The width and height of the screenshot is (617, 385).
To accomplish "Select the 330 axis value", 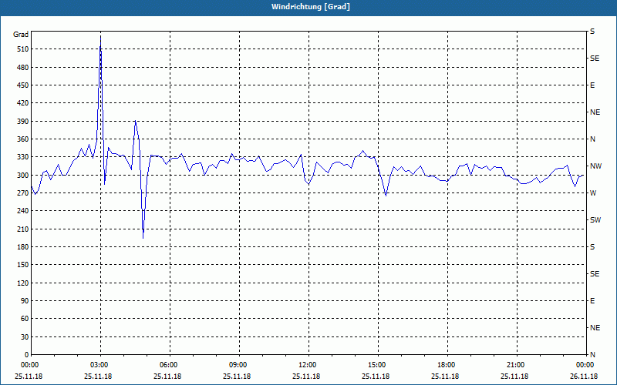I will pos(23,157).
